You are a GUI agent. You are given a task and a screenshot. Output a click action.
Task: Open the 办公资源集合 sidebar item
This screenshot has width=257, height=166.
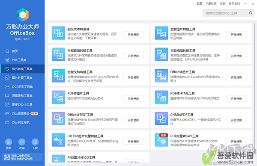(22, 113)
